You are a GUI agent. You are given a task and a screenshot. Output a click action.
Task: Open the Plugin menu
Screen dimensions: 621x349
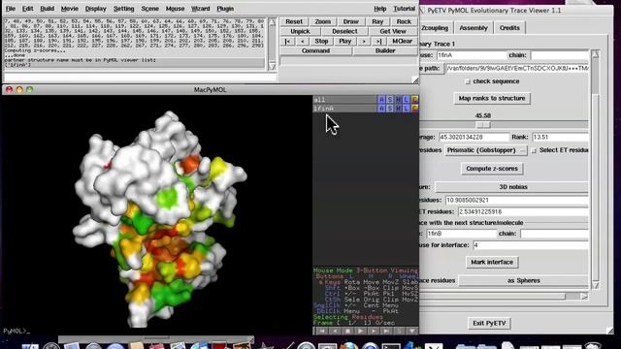coord(225,9)
